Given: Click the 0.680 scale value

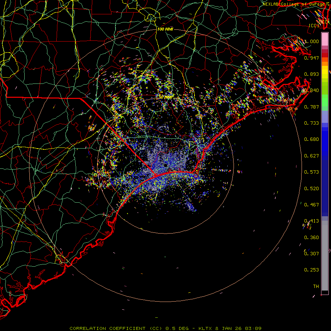Looking at the screenshot, I should click(x=312, y=139).
